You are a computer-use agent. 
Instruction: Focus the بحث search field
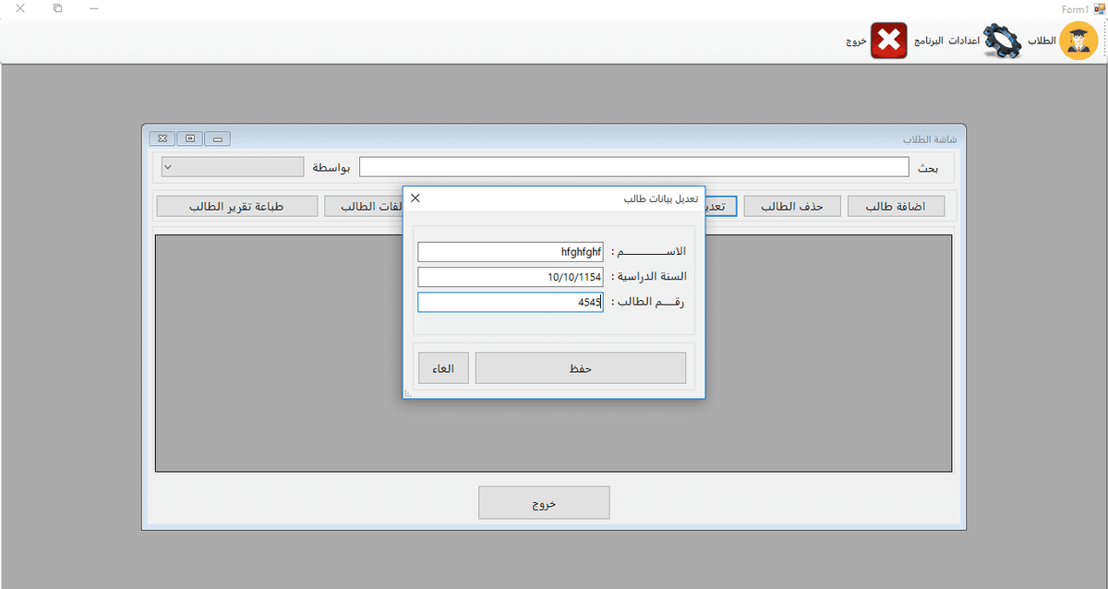[x=634, y=167]
